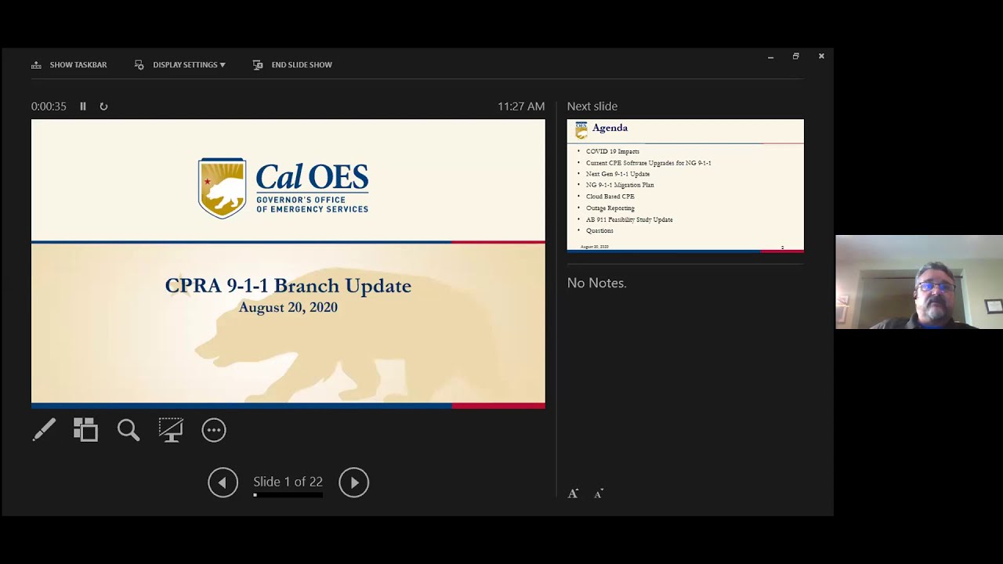Image resolution: width=1003 pixels, height=564 pixels.
Task: Pause the presentation timer
Action: 83,107
